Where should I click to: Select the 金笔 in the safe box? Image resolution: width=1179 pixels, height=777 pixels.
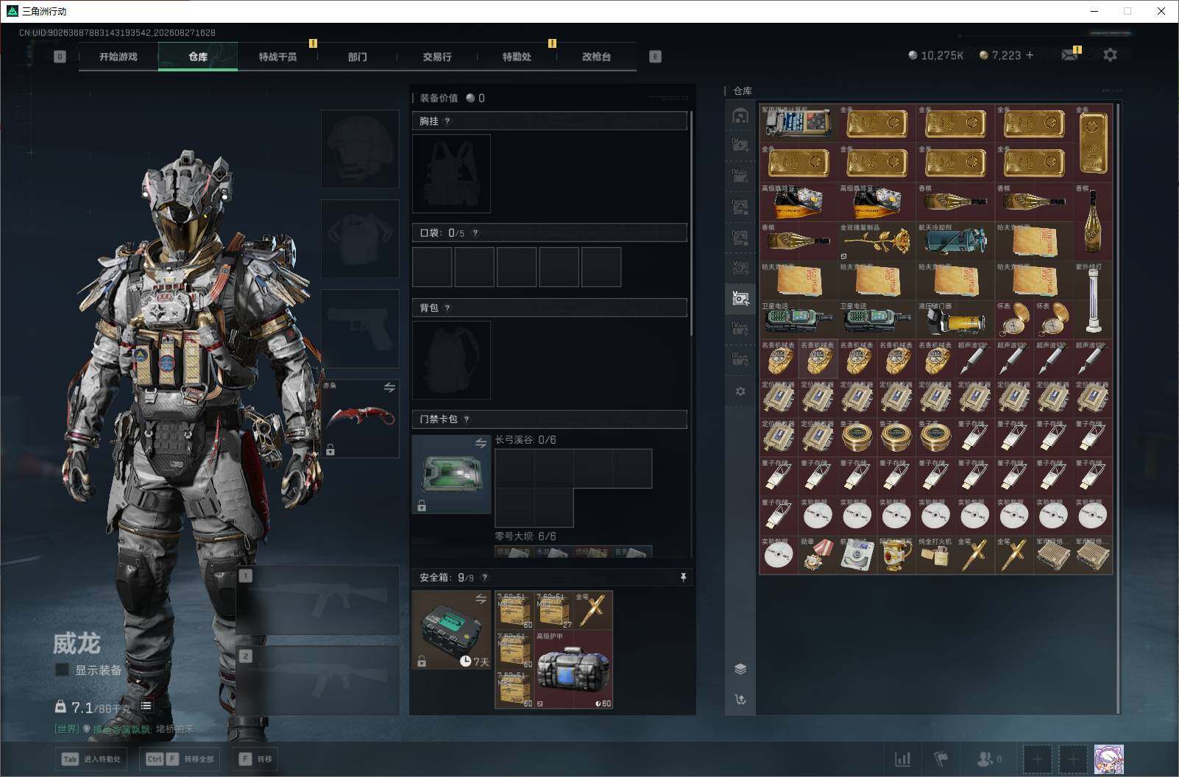click(593, 610)
